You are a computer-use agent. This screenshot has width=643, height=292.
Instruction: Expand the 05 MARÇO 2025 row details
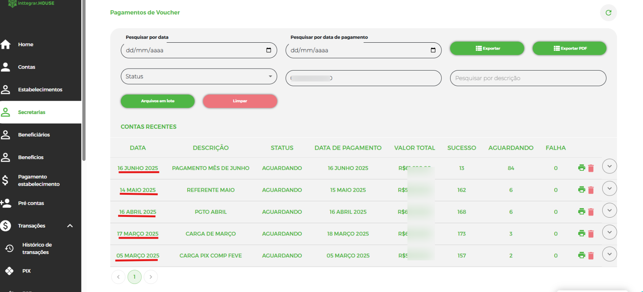tap(609, 254)
